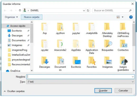Screen dimensions: 137x97
Task: Open the .matplotlib folder
Action: click(x=92, y=28)
